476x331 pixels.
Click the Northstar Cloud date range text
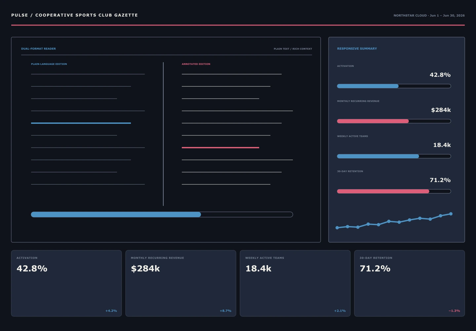[429, 16]
